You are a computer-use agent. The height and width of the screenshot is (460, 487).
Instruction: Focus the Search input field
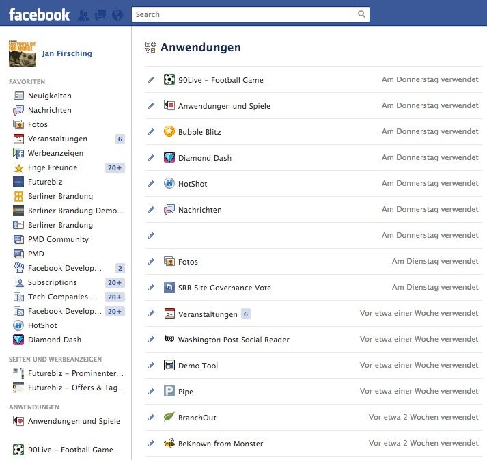coord(243,14)
